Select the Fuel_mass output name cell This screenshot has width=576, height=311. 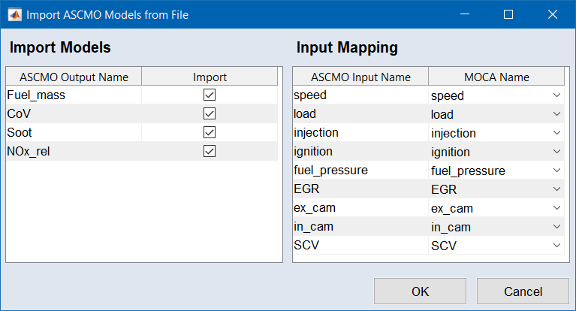pyautogui.click(x=74, y=95)
